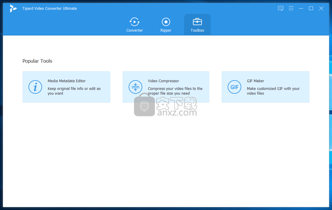Minimize the Tipard window
This screenshot has height=210, width=332.
(301, 8)
